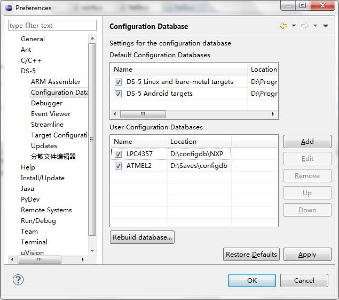339x300 pixels.
Task: Click tree vertical scrollbar down arrow
Action: click(x=92, y=251)
